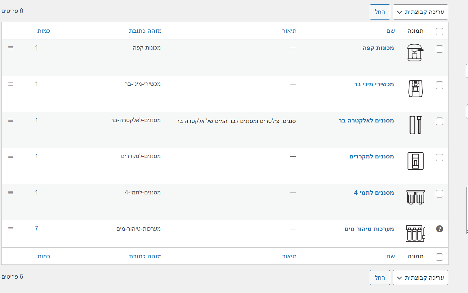This screenshot has height=293, width=468.
Task: Sort by כמות column in header
Action: click(43, 31)
